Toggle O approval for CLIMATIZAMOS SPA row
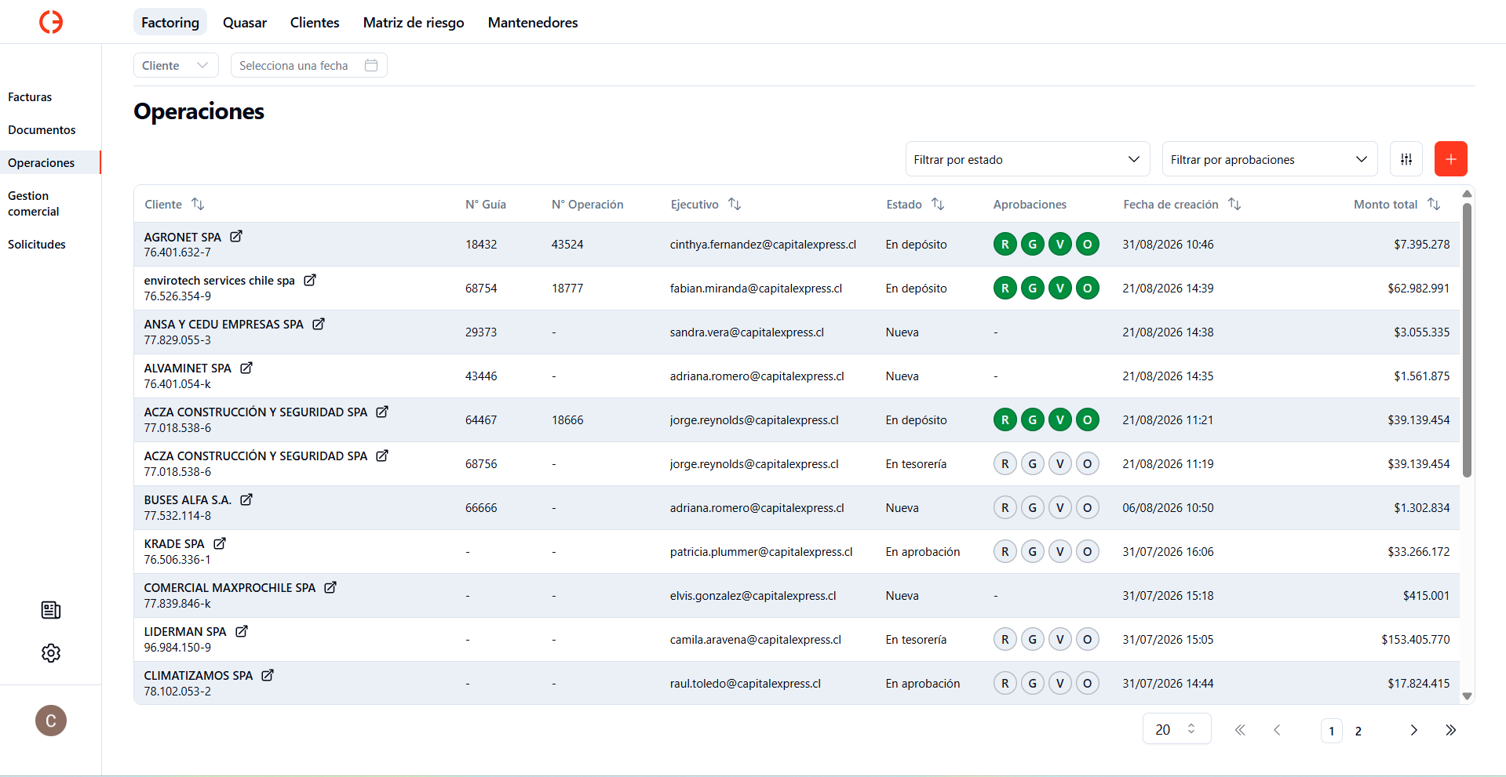Screen dimensions: 1506x777 [x=1088, y=684]
